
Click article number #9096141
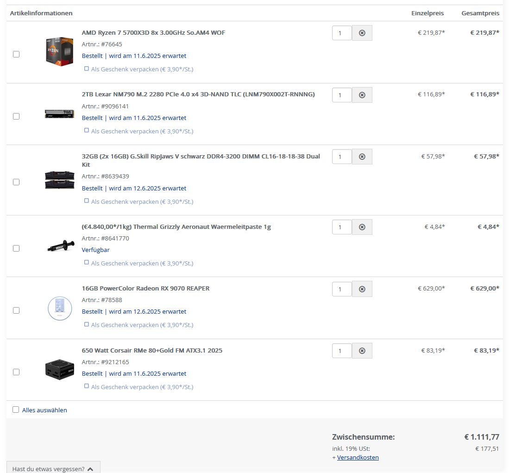[115, 106]
